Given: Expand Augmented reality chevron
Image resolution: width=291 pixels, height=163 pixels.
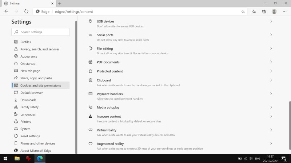Looking at the screenshot, I should click(271, 143).
